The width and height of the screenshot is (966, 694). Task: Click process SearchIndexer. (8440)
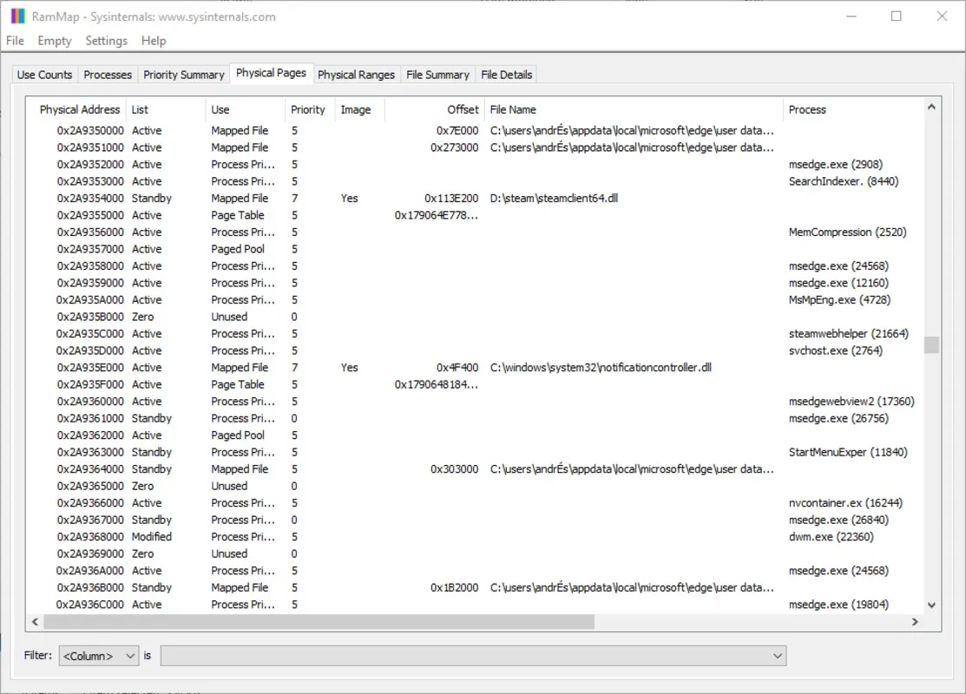click(844, 181)
